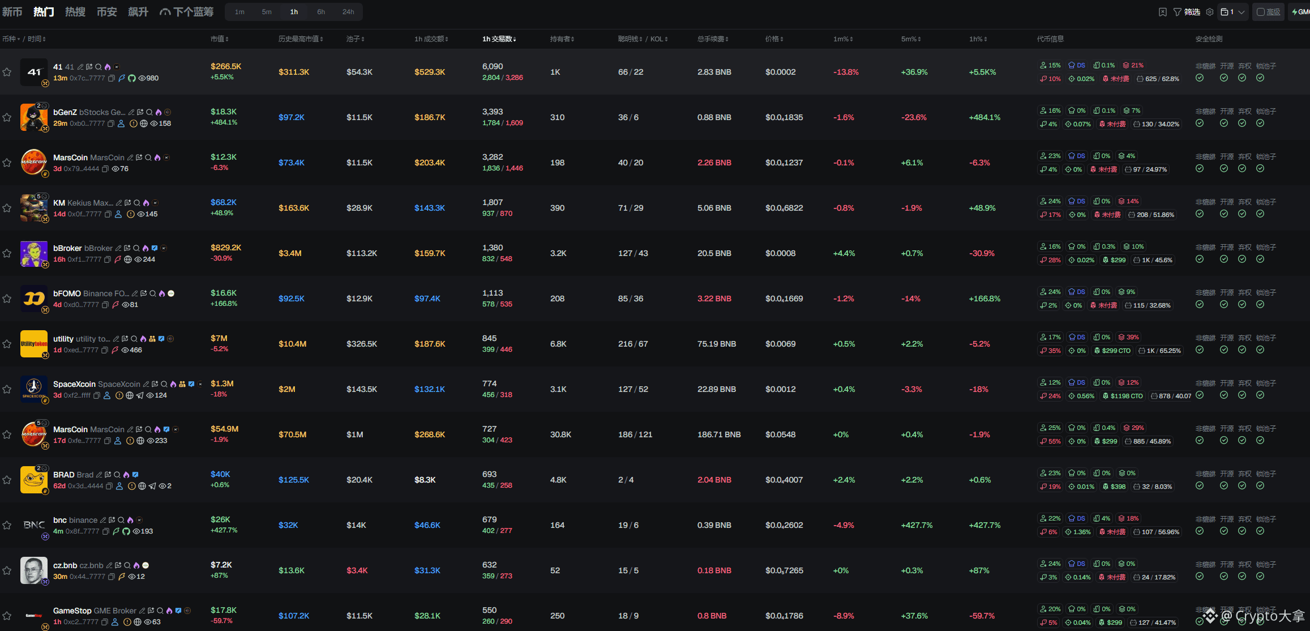Sort by 池子 column header
1310x631 pixels.
pyautogui.click(x=356, y=39)
